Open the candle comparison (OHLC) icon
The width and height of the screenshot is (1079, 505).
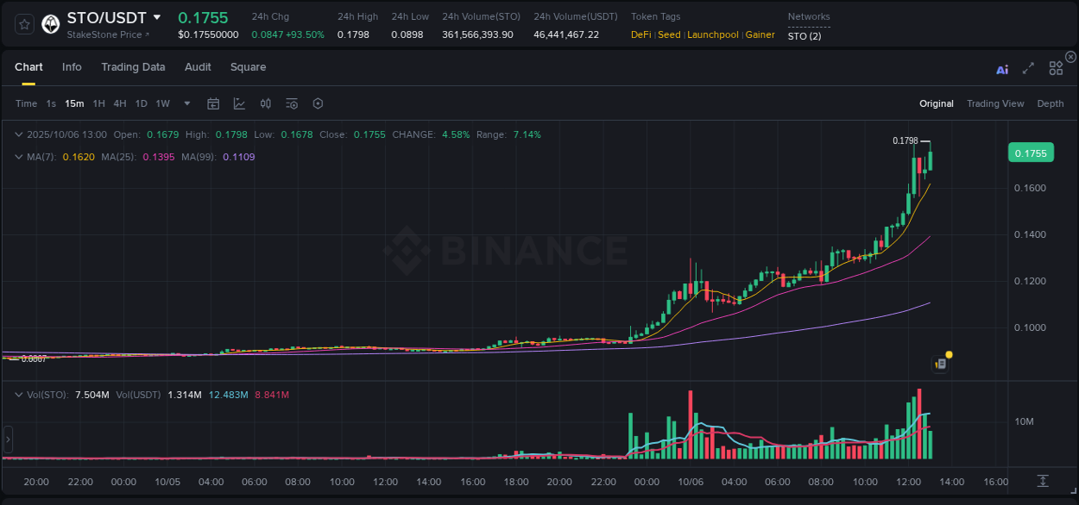point(266,103)
